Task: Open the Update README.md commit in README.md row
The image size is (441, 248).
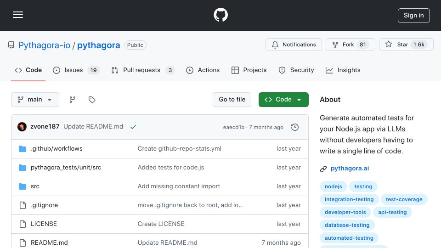Action: pyautogui.click(x=167, y=242)
